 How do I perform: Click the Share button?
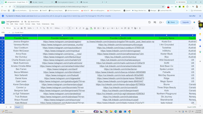click(x=171, y=22)
